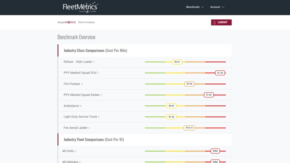This screenshot has width=290, height=163.
Task: Click the arrow beside Ambulance
Action: click(x=81, y=106)
